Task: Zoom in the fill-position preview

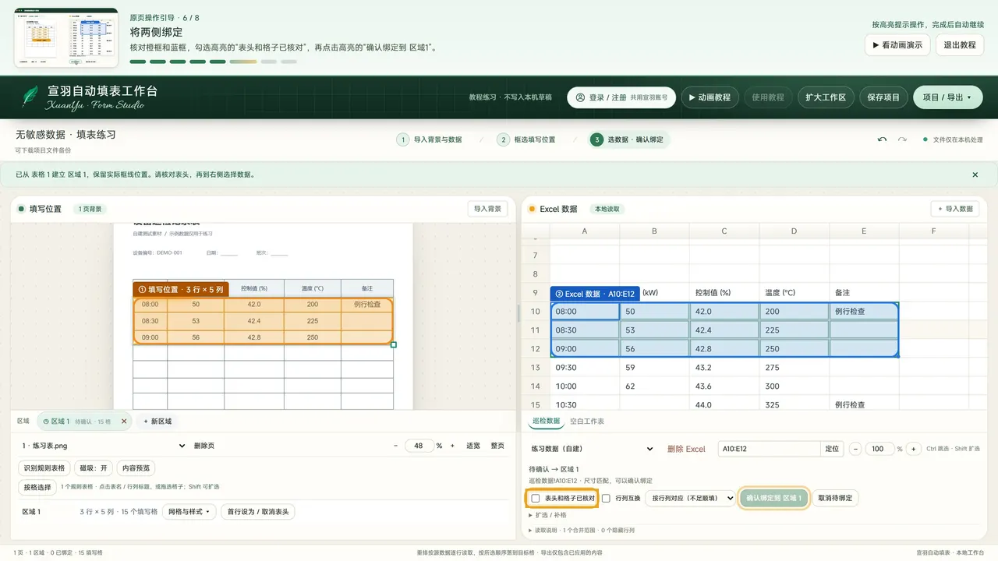Action: coord(451,446)
